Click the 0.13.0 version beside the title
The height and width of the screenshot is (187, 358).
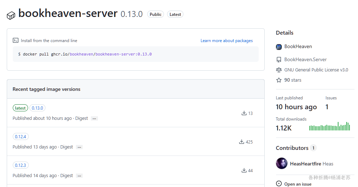pyautogui.click(x=132, y=14)
